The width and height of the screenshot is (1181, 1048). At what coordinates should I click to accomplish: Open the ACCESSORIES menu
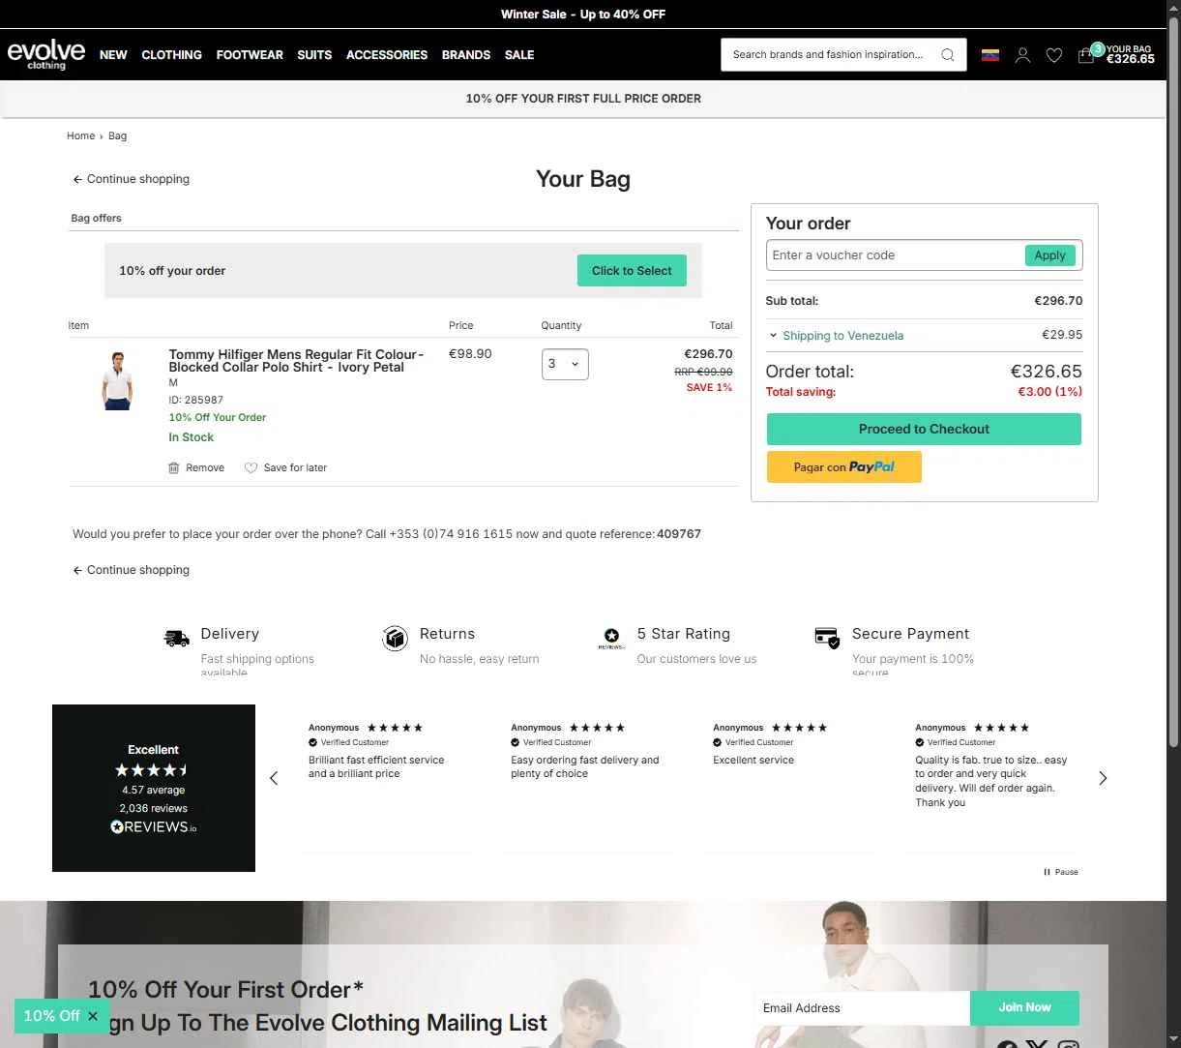pos(387,55)
